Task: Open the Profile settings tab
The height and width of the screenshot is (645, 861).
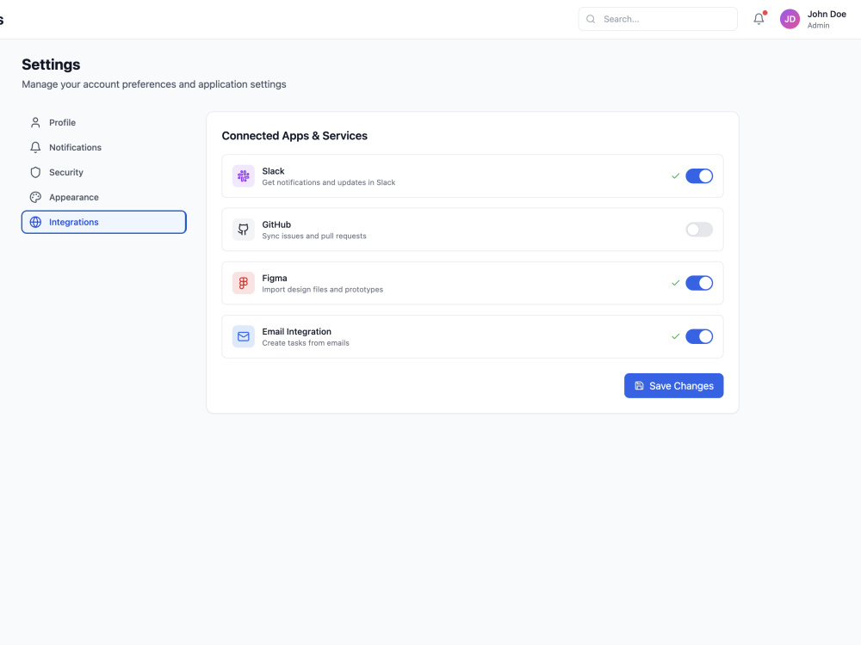Action: (x=104, y=122)
